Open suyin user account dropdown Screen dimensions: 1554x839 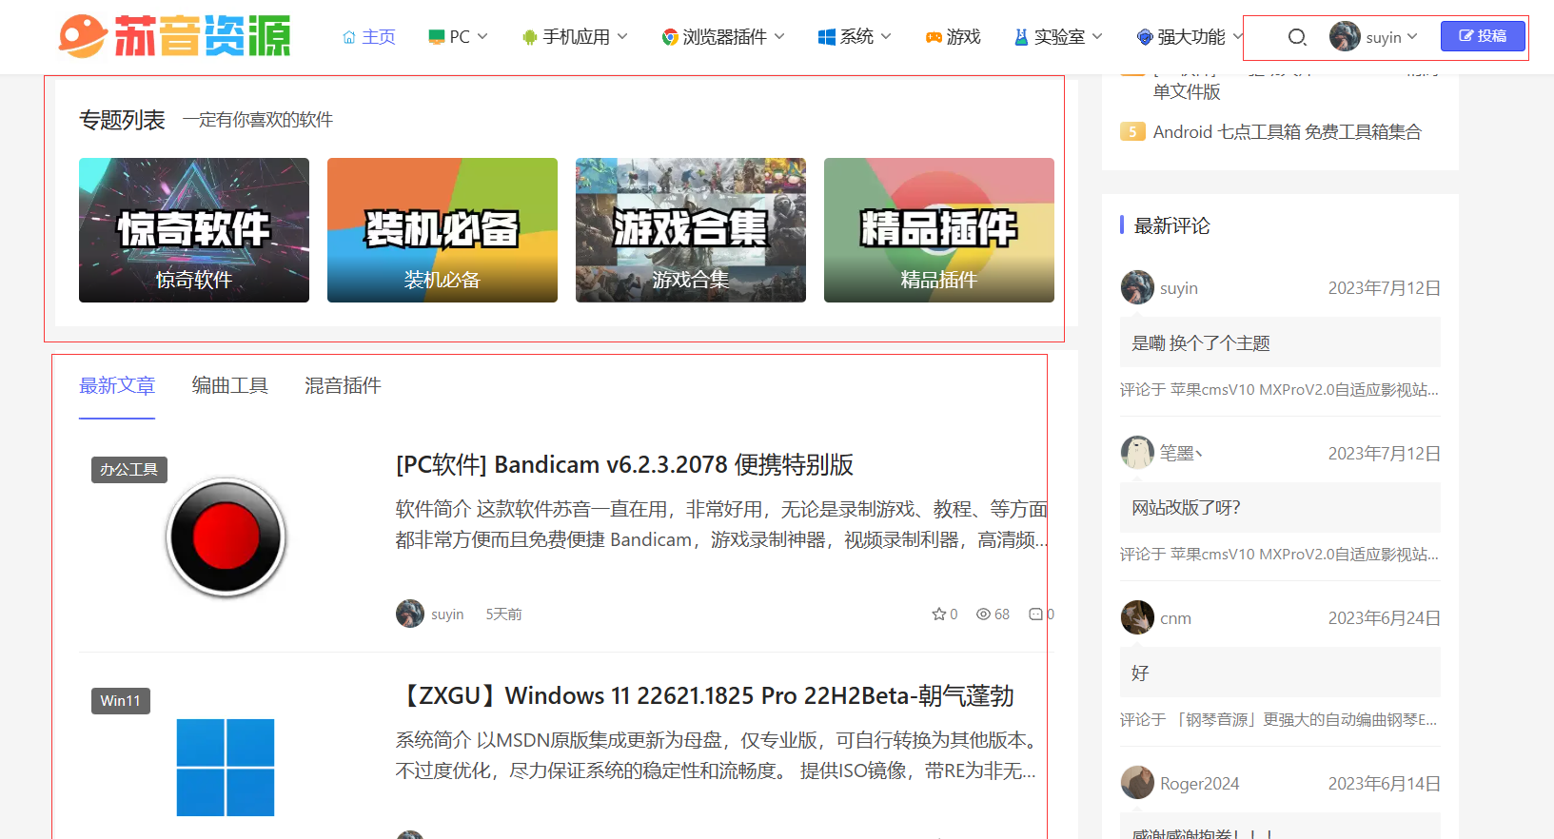1391,37
